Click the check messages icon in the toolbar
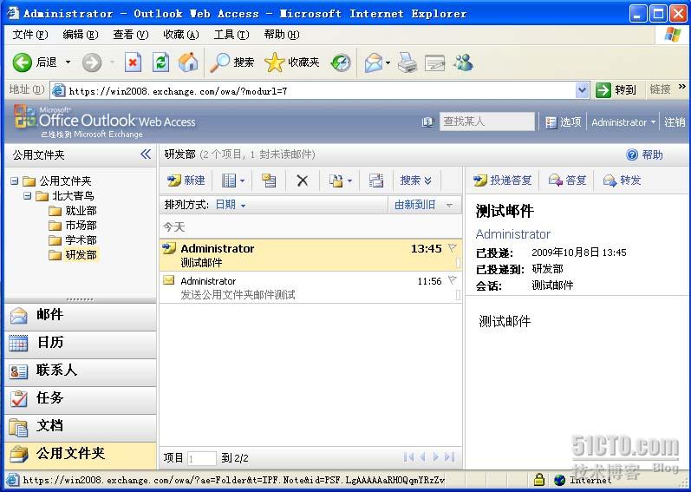This screenshot has width=691, height=492. click(x=376, y=180)
